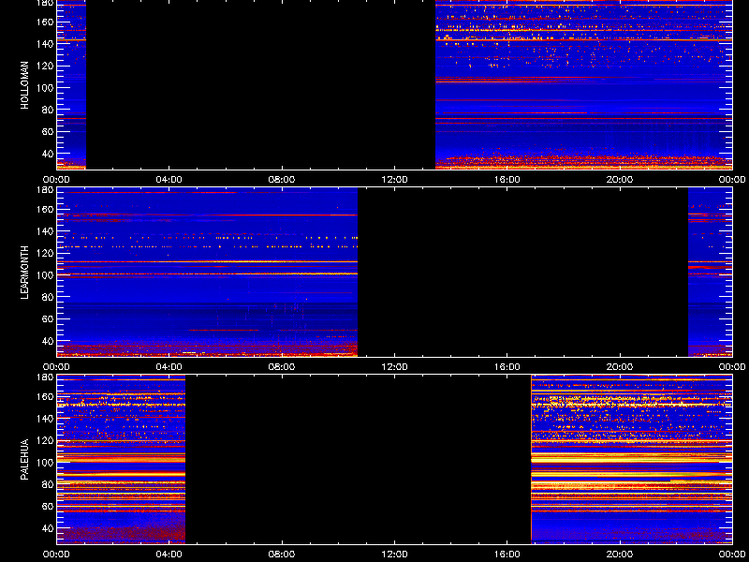The width and height of the screenshot is (749, 562).
Task: Pick the 40 frequency tick label for Palehua
Action: click(x=48, y=528)
